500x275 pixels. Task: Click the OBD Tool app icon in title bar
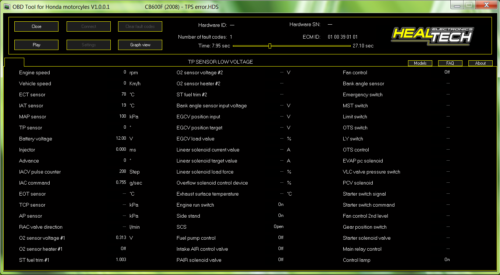pyautogui.click(x=7, y=7)
